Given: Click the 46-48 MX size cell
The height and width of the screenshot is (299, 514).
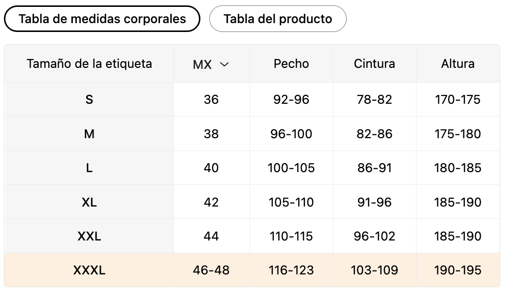Looking at the screenshot, I should pos(211,270).
